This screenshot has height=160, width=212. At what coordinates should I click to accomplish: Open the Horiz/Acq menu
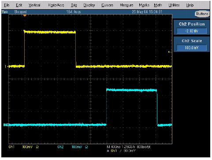[x=56, y=5]
